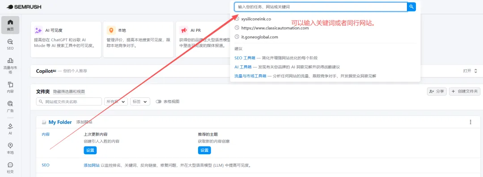Open the Traffic & Market (流量与市场) sidebar section

coord(10,65)
